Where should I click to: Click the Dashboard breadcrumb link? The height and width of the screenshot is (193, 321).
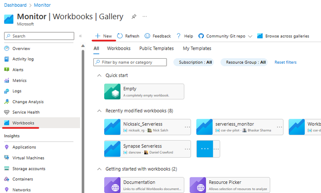click(x=15, y=5)
